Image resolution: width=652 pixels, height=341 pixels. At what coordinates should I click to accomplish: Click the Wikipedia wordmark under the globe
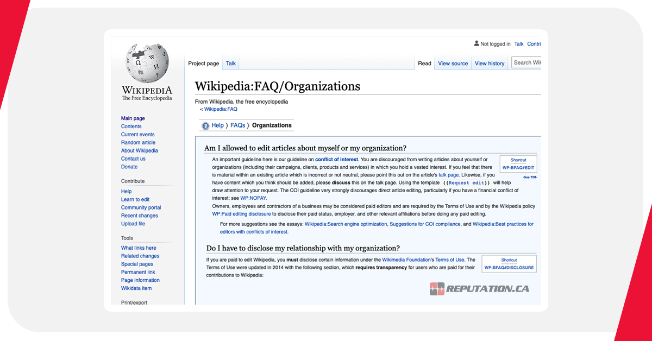pos(147,90)
